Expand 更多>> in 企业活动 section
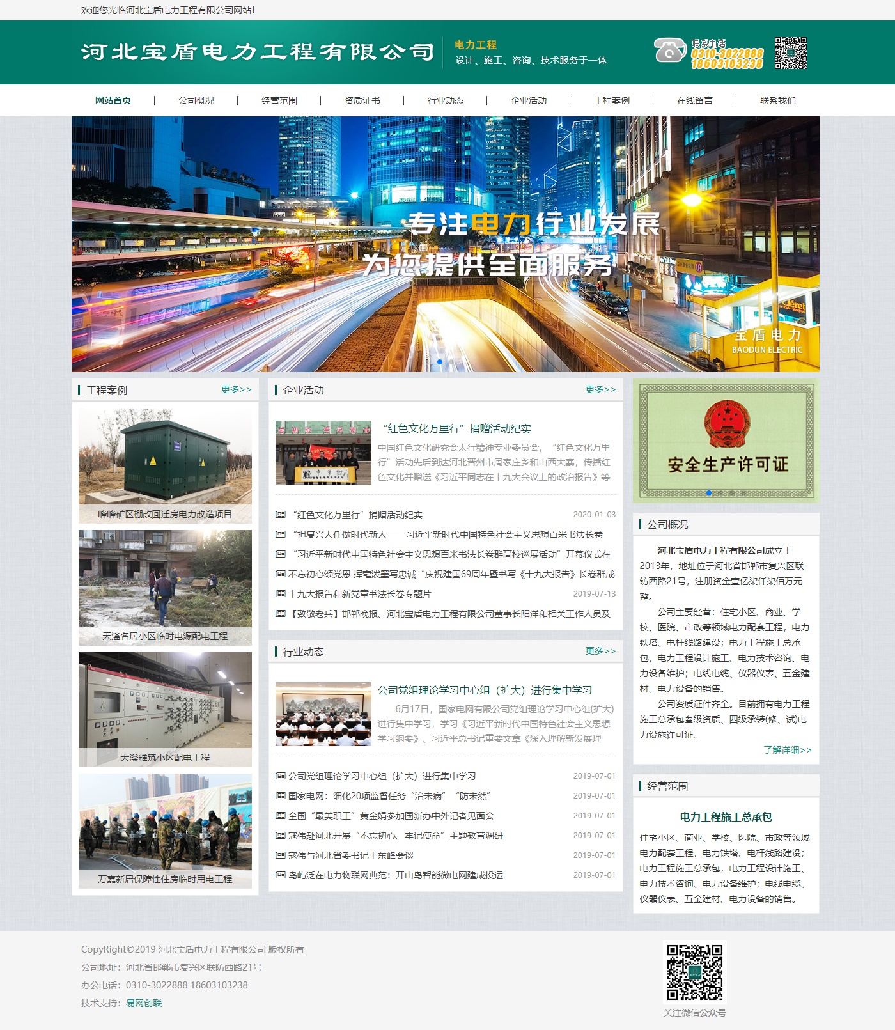 [600, 389]
